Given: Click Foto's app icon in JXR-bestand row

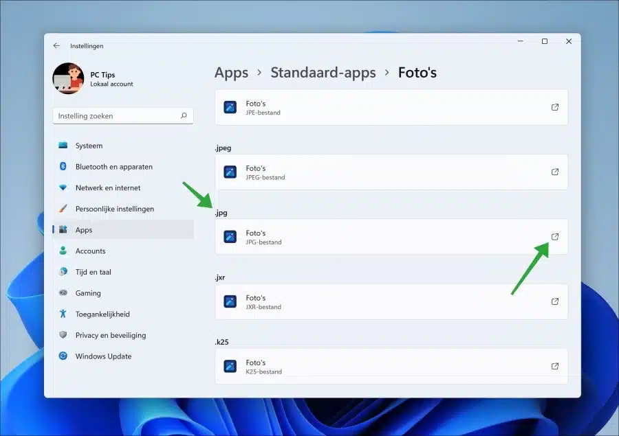Looking at the screenshot, I should [x=230, y=301].
